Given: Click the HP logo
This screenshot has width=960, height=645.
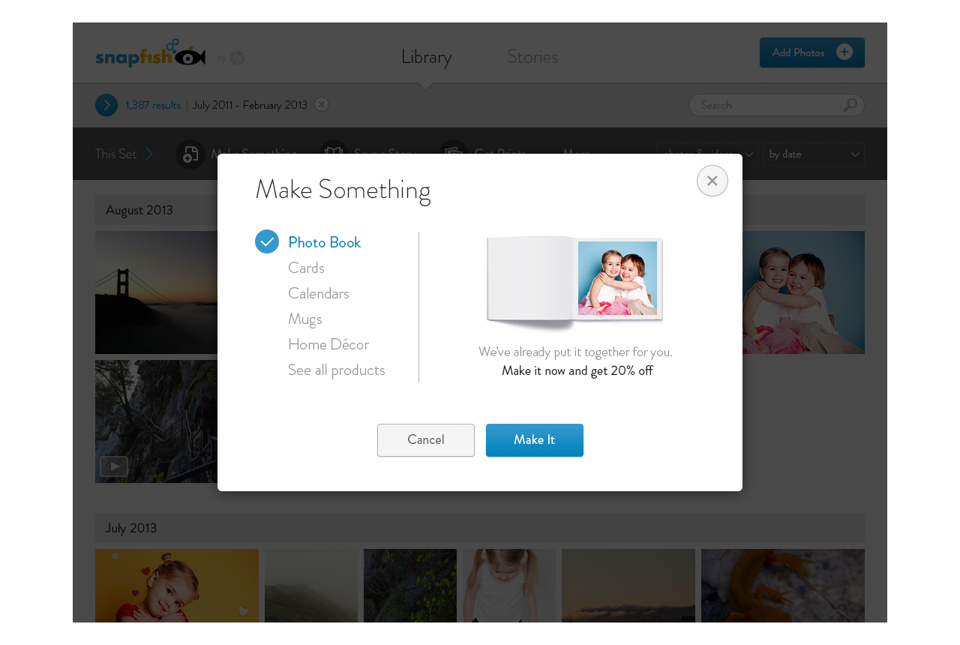Looking at the screenshot, I should tap(237, 58).
